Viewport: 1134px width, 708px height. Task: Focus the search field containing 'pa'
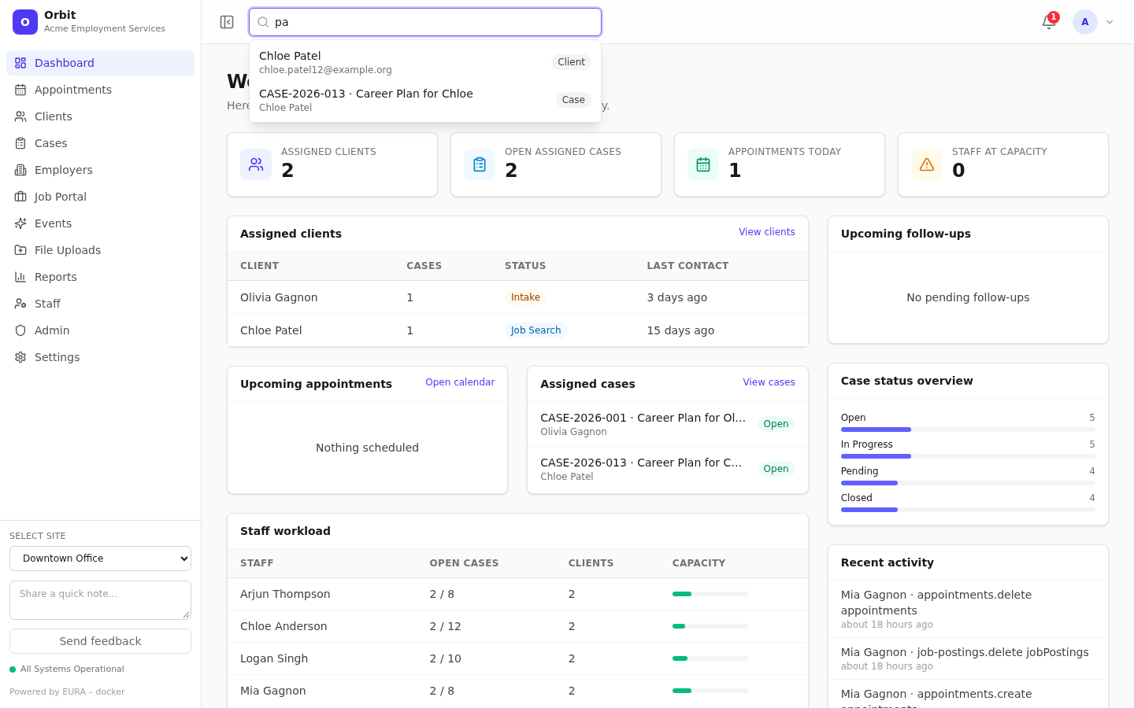(x=425, y=22)
